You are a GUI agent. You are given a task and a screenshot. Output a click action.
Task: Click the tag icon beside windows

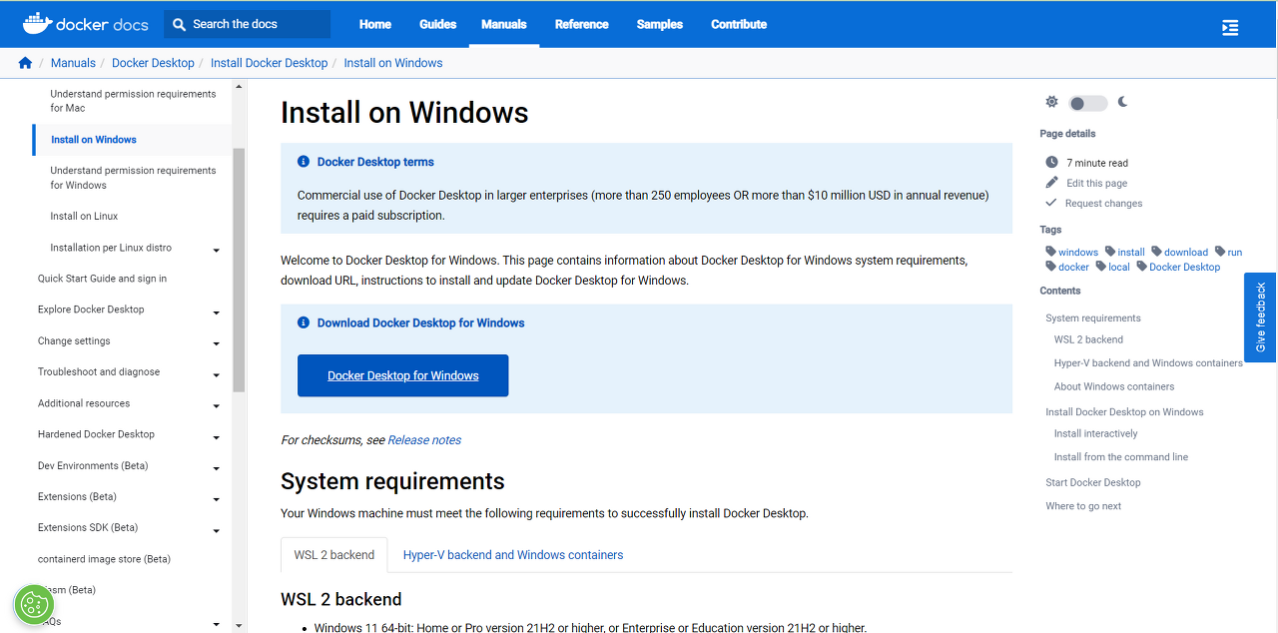(1051, 252)
